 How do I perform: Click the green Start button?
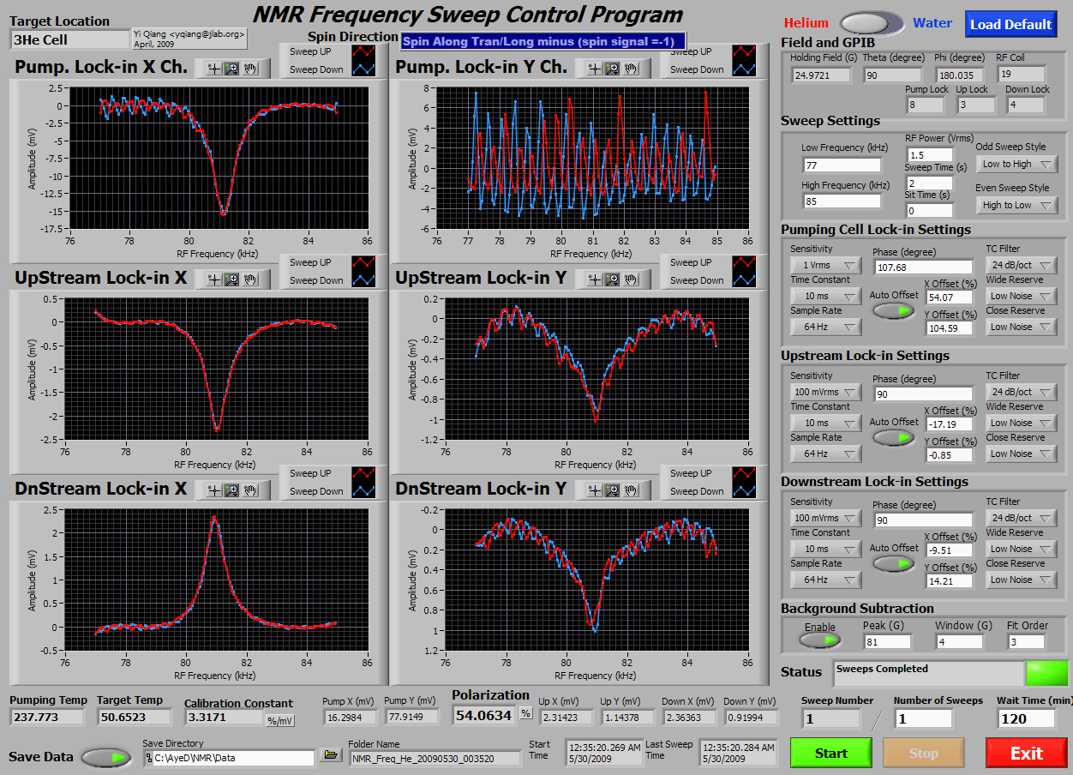tap(830, 753)
